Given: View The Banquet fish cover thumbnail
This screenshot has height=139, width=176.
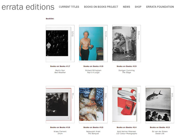Looking at the screenshot, I should 93,105.
